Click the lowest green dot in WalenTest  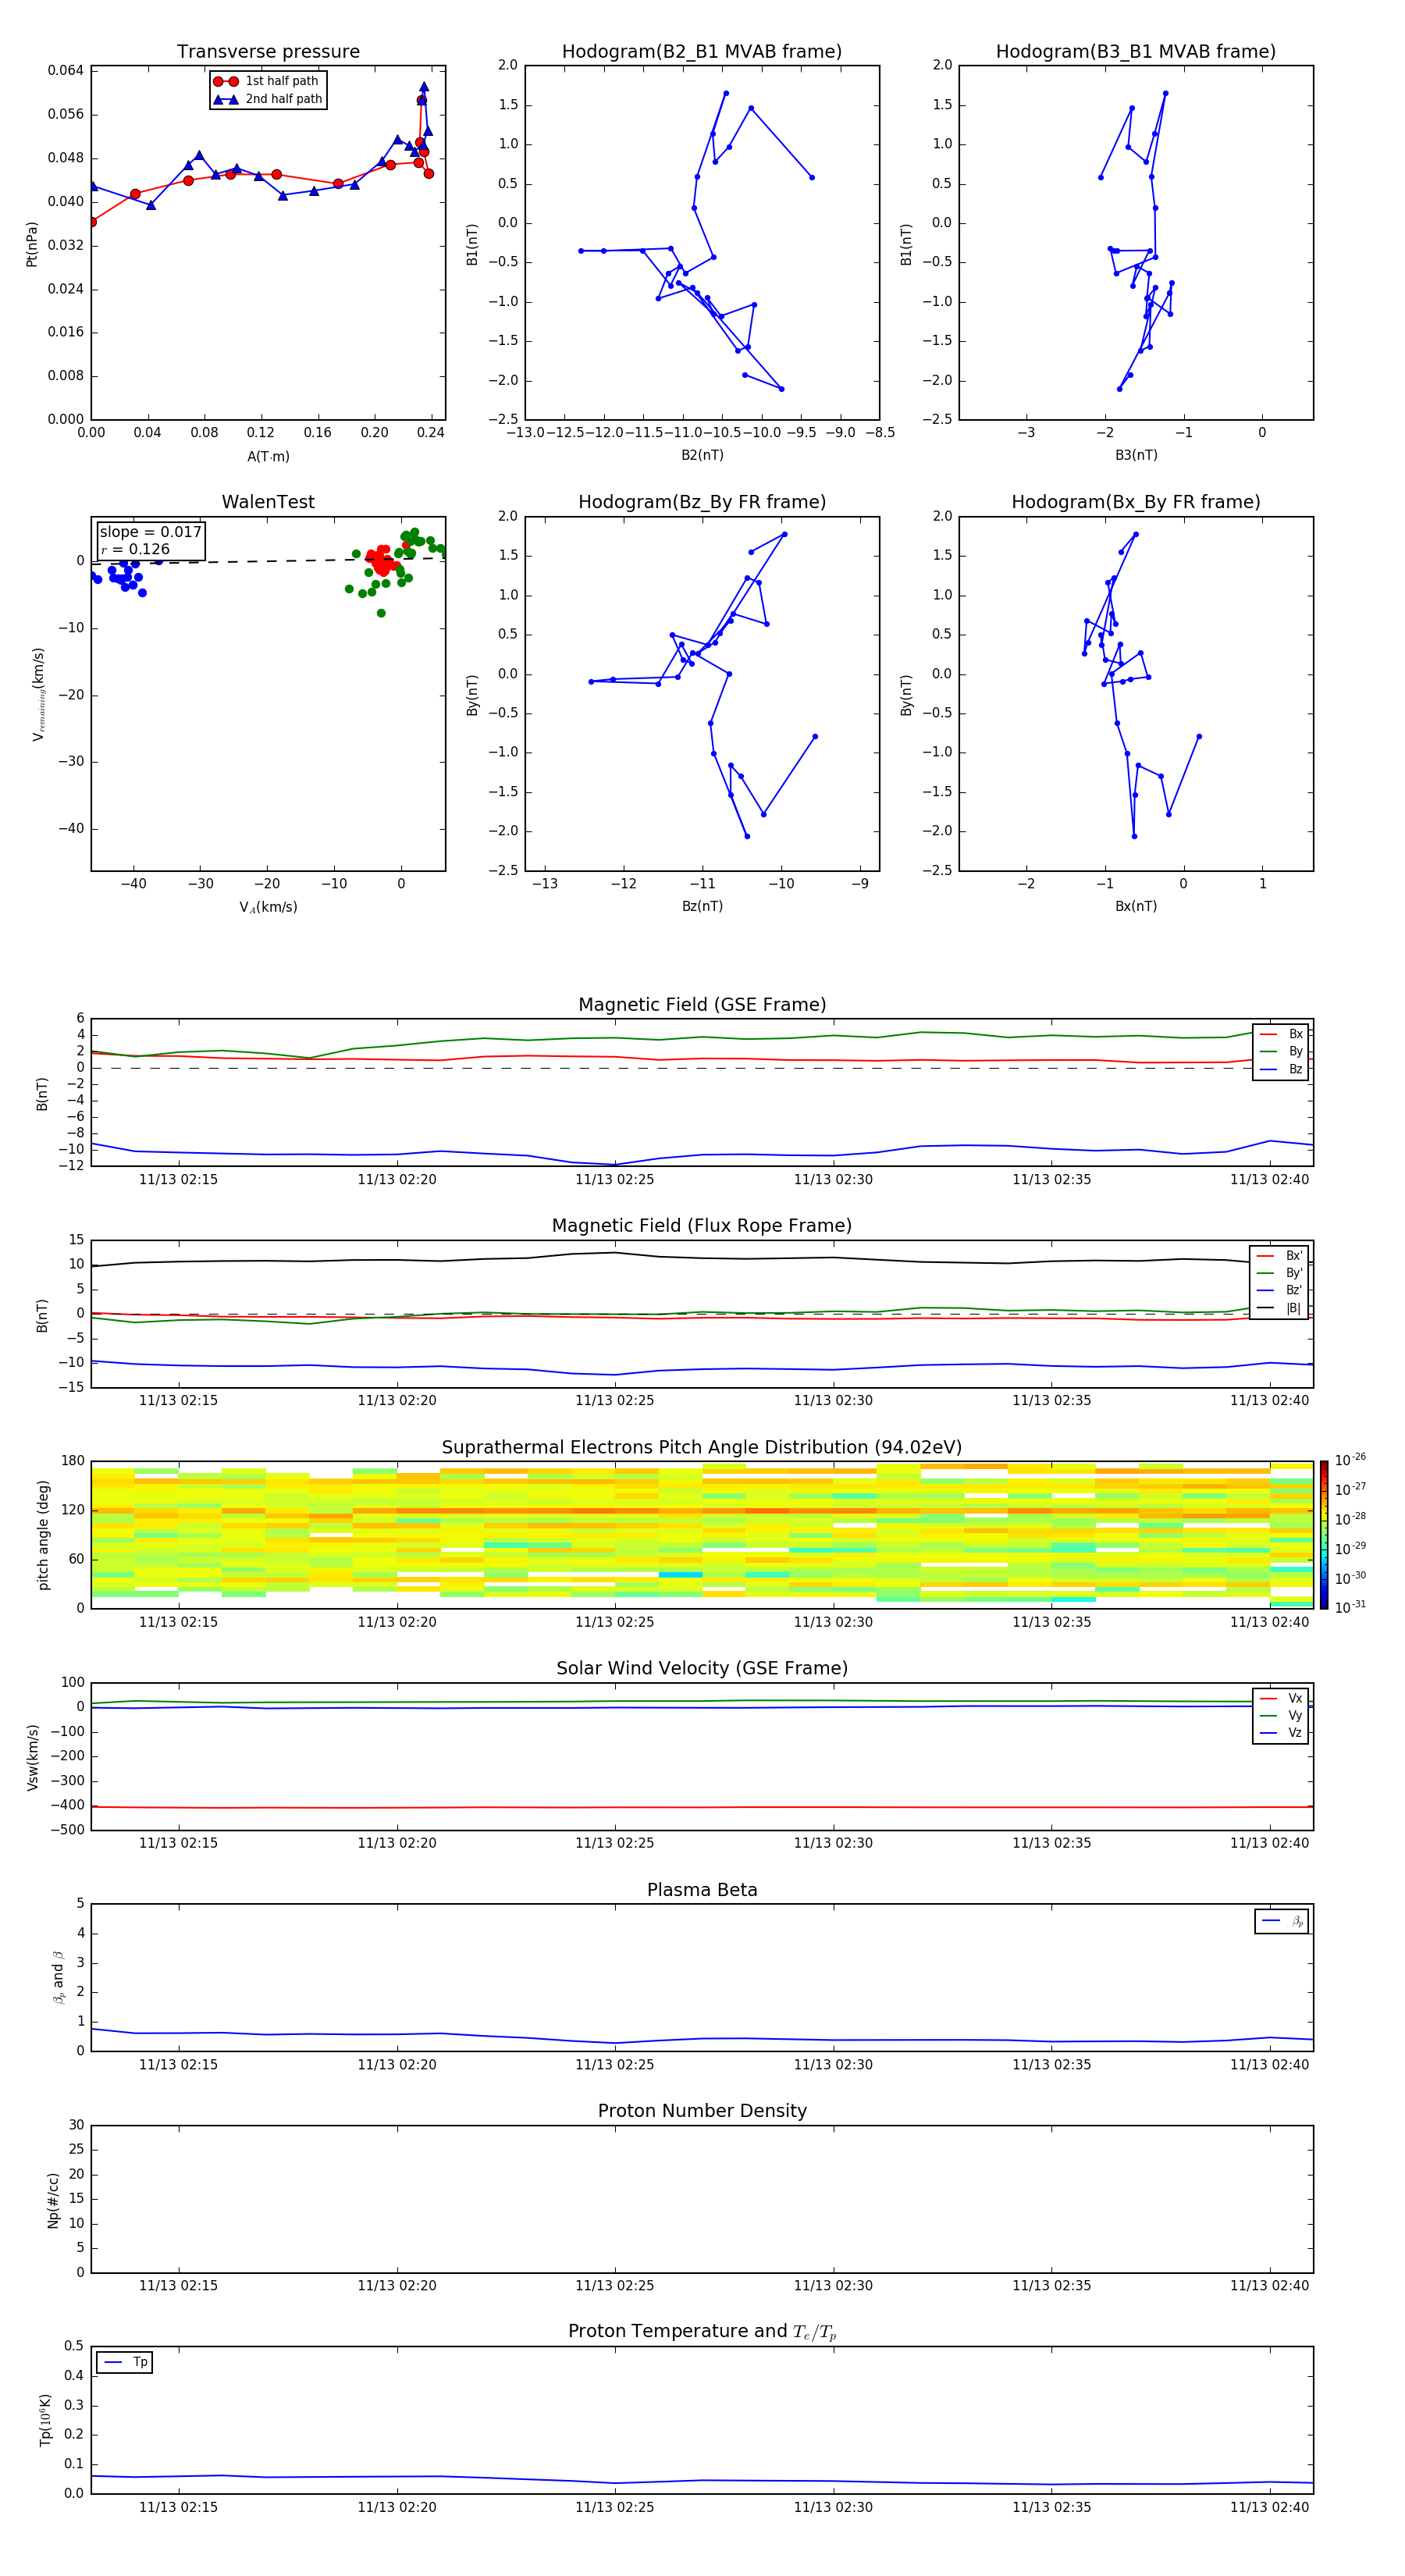[x=381, y=613]
